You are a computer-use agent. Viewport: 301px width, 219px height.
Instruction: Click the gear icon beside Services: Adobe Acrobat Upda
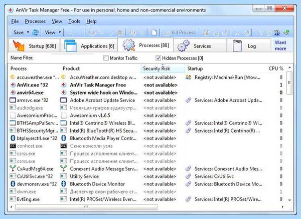[188, 100]
